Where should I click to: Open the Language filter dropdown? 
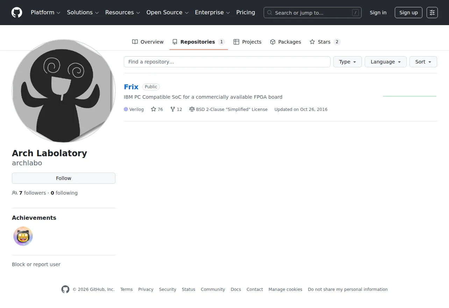(386, 62)
